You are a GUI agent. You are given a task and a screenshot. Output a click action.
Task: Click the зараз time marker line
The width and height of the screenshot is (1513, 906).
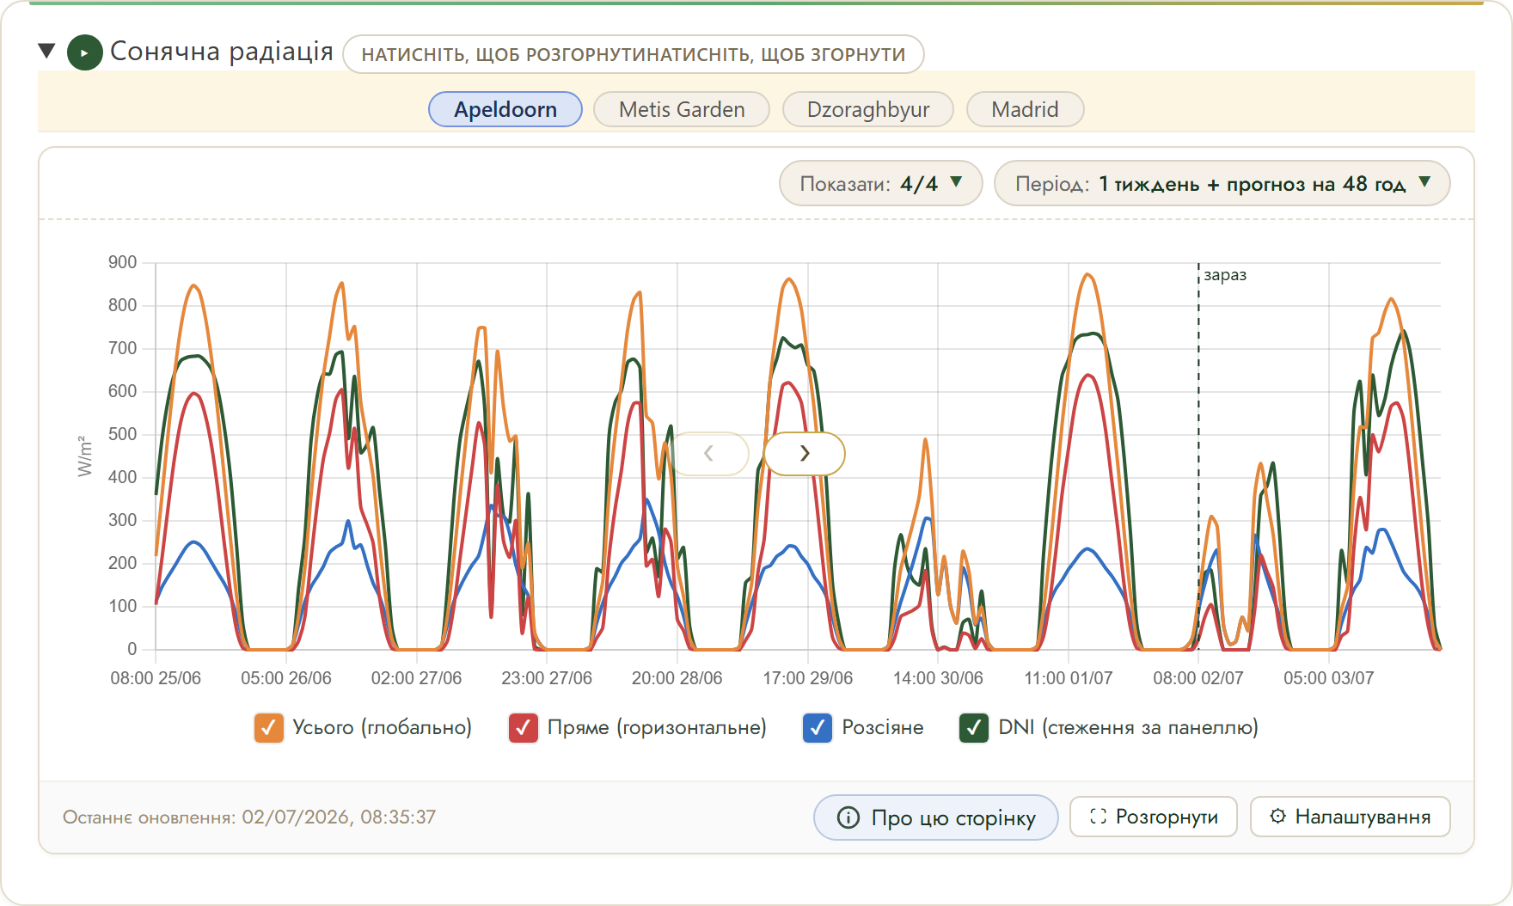pyautogui.click(x=1198, y=456)
